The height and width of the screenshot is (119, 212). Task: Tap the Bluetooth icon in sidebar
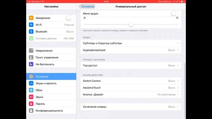click(x=31, y=31)
